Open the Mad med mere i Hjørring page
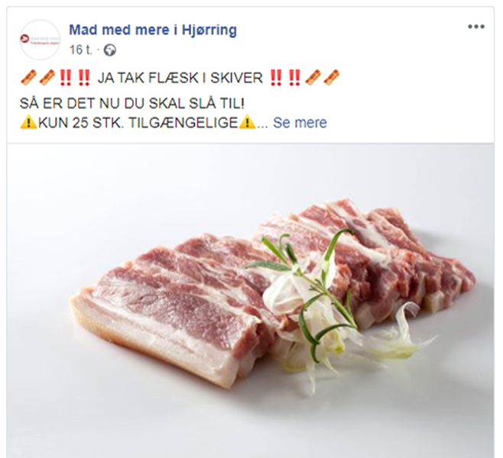The height and width of the screenshot is (458, 503). click(x=153, y=30)
